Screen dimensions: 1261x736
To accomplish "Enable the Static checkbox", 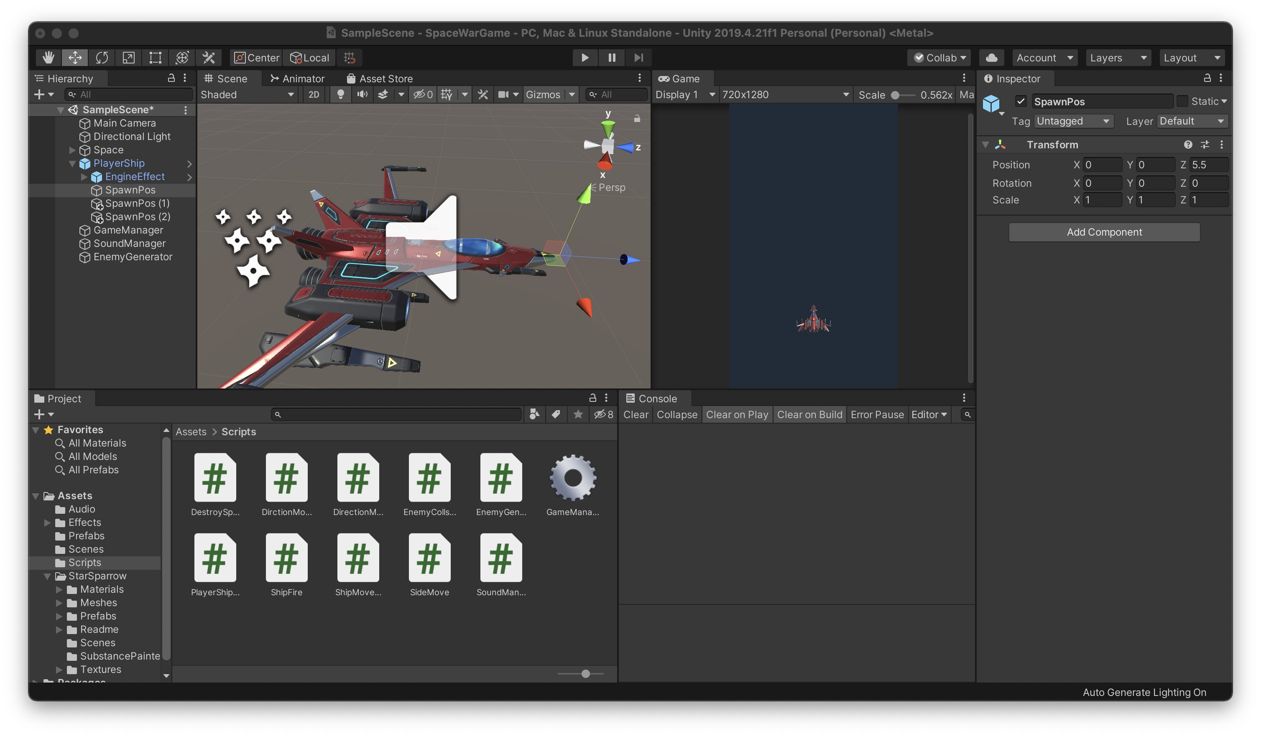I will pos(1182,102).
